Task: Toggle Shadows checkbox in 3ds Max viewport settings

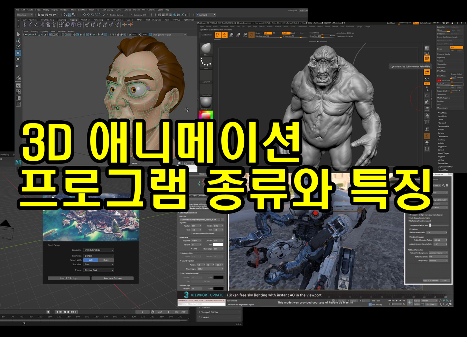Action: pos(410,229)
